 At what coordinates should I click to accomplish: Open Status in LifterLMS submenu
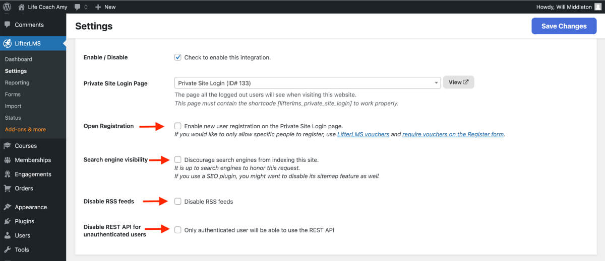point(13,118)
